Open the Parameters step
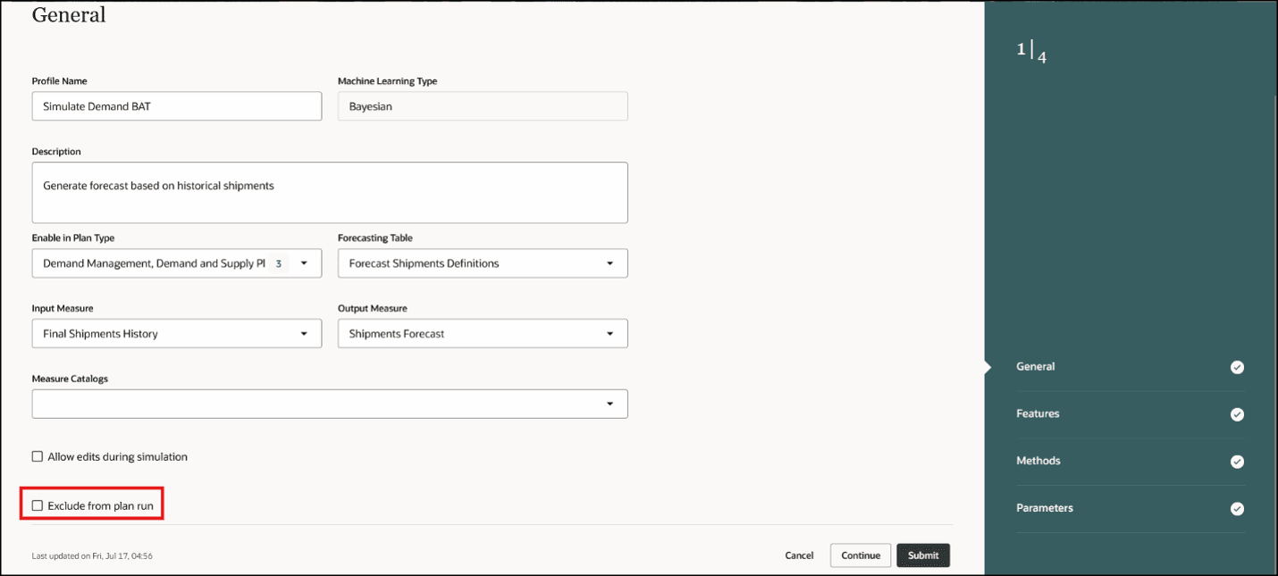1278x576 pixels. coord(1045,508)
